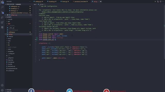Click 'app' in the breadcrumb path
Image resolution: width=165 pixels, height=92 pixels.
point(35,4)
